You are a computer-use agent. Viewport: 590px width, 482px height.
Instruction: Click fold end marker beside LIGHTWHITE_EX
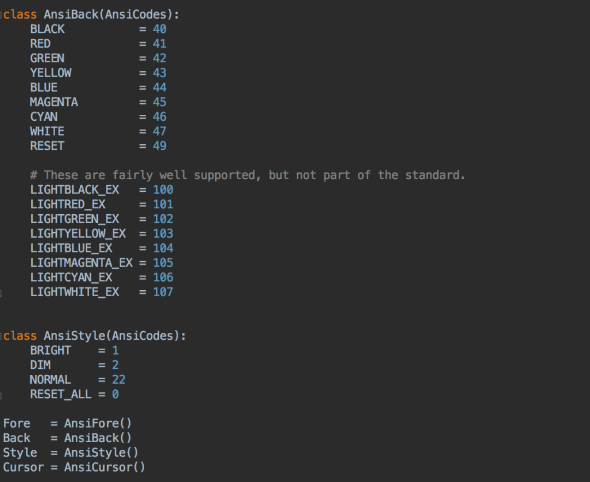1,293
